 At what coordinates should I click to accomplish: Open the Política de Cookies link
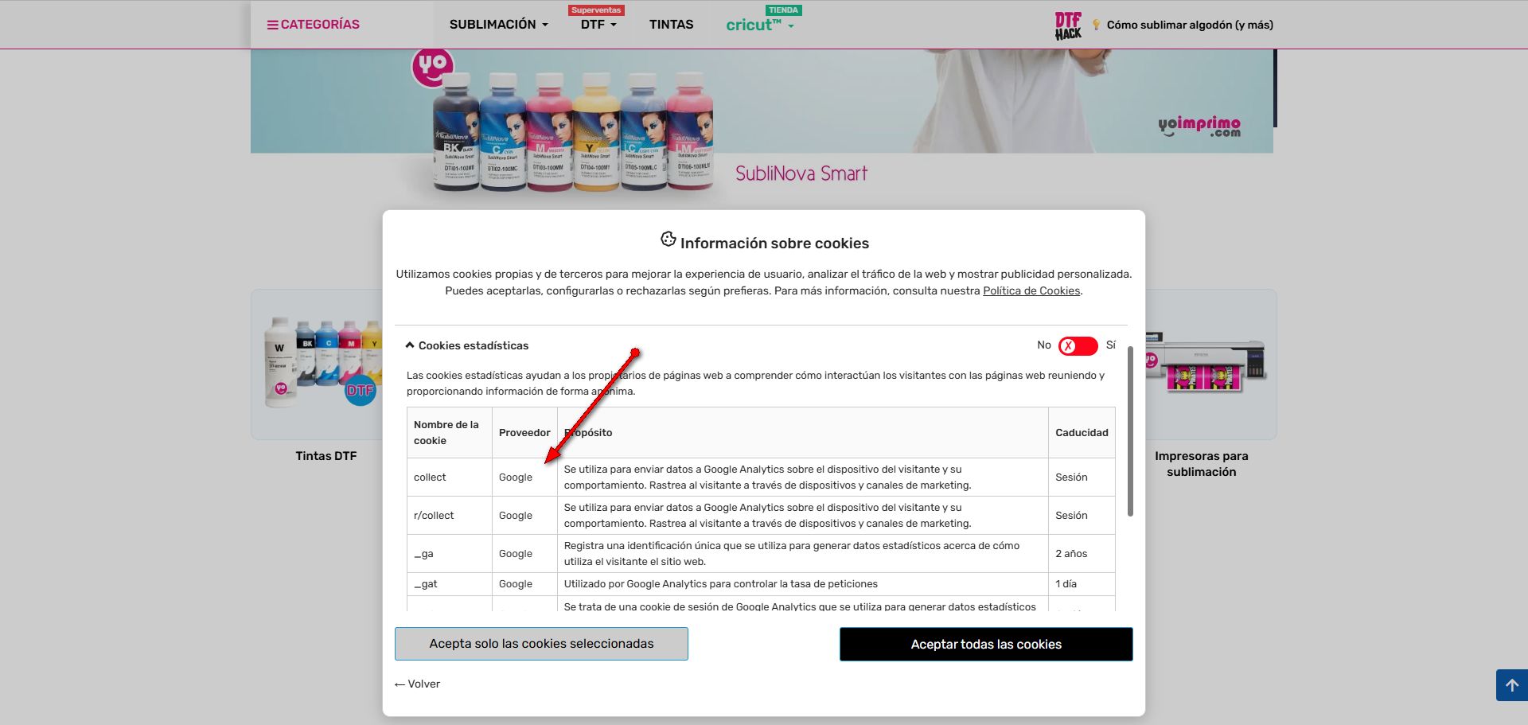[1031, 290]
